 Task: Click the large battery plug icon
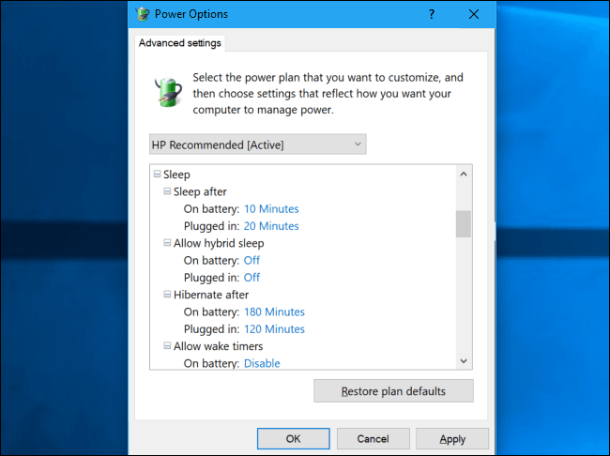pos(168,92)
